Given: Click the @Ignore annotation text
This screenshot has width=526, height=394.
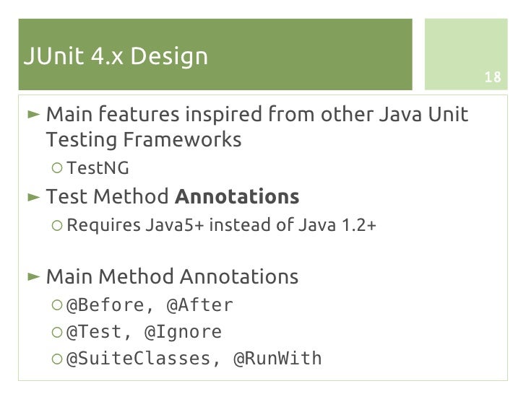Looking at the screenshot, I should coord(184,333).
